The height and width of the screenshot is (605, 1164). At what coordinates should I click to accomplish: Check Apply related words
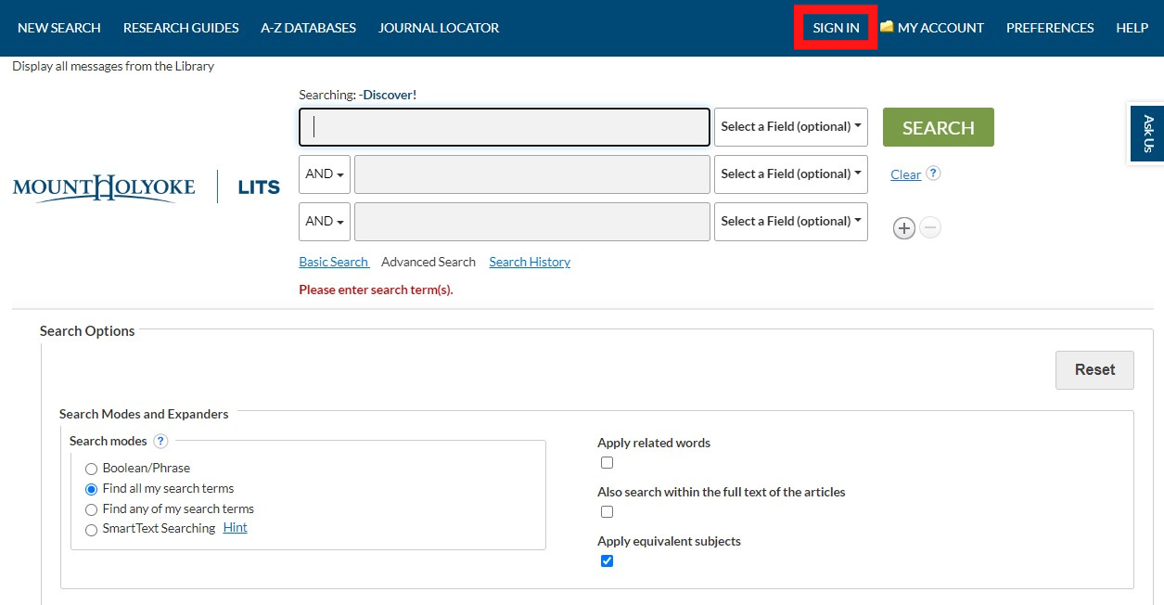pos(607,462)
